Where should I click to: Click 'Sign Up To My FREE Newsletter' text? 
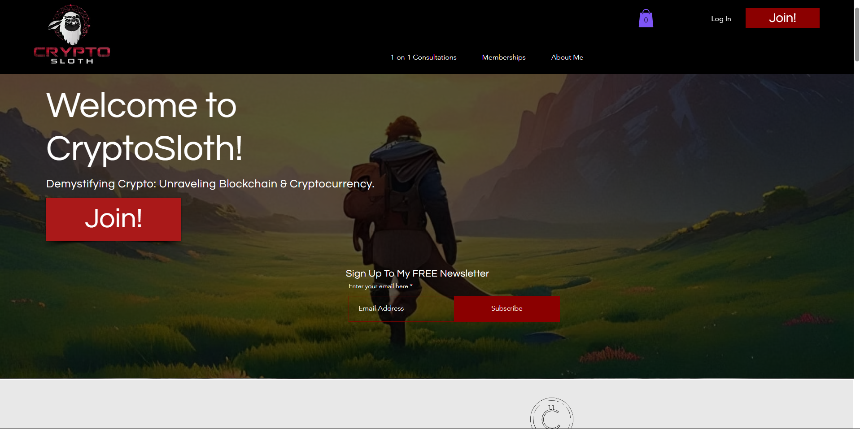tap(417, 273)
